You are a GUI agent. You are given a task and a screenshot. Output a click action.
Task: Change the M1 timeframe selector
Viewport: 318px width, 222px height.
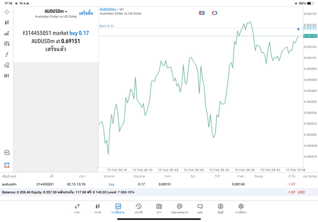(7, 76)
